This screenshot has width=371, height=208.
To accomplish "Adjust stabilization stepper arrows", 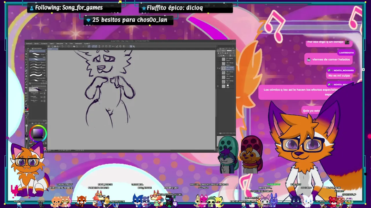I will 43,101.
